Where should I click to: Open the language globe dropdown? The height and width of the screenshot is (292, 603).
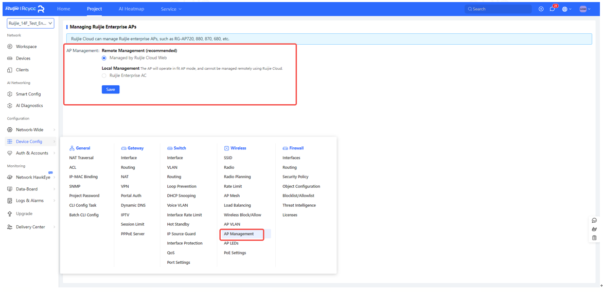click(x=567, y=9)
